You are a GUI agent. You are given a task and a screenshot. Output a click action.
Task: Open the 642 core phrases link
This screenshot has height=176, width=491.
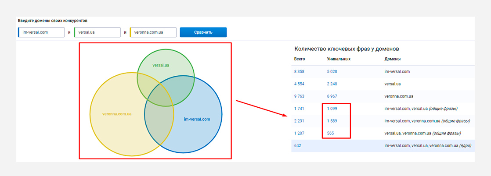click(x=297, y=146)
